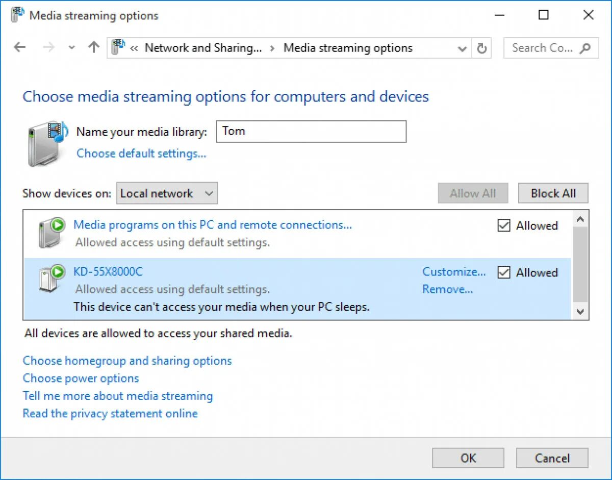
Task: Open Media streaming options breadcrumb item
Action: click(x=348, y=47)
